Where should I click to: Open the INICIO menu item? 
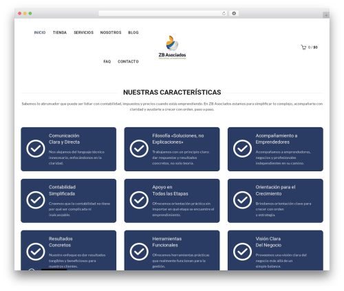tap(40, 32)
